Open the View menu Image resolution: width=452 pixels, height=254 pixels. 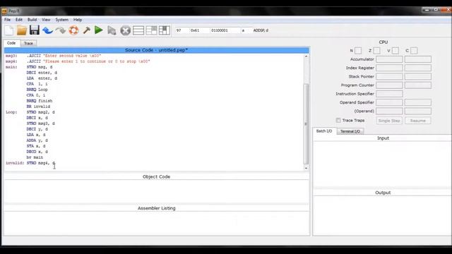46,20
